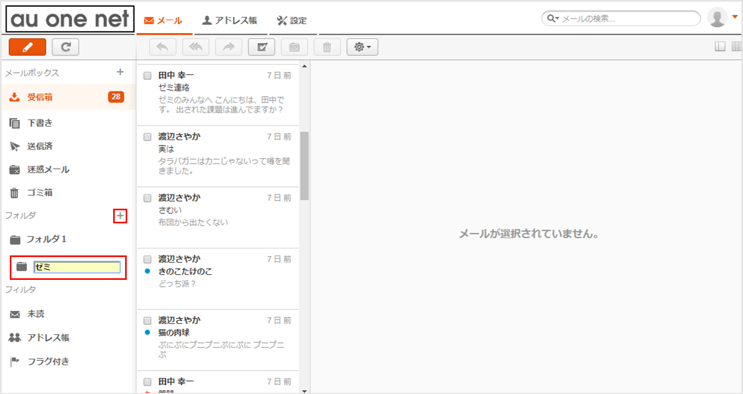Compose a new mail with pencil button
Viewport: 743px width, 394px height.
tap(27, 47)
